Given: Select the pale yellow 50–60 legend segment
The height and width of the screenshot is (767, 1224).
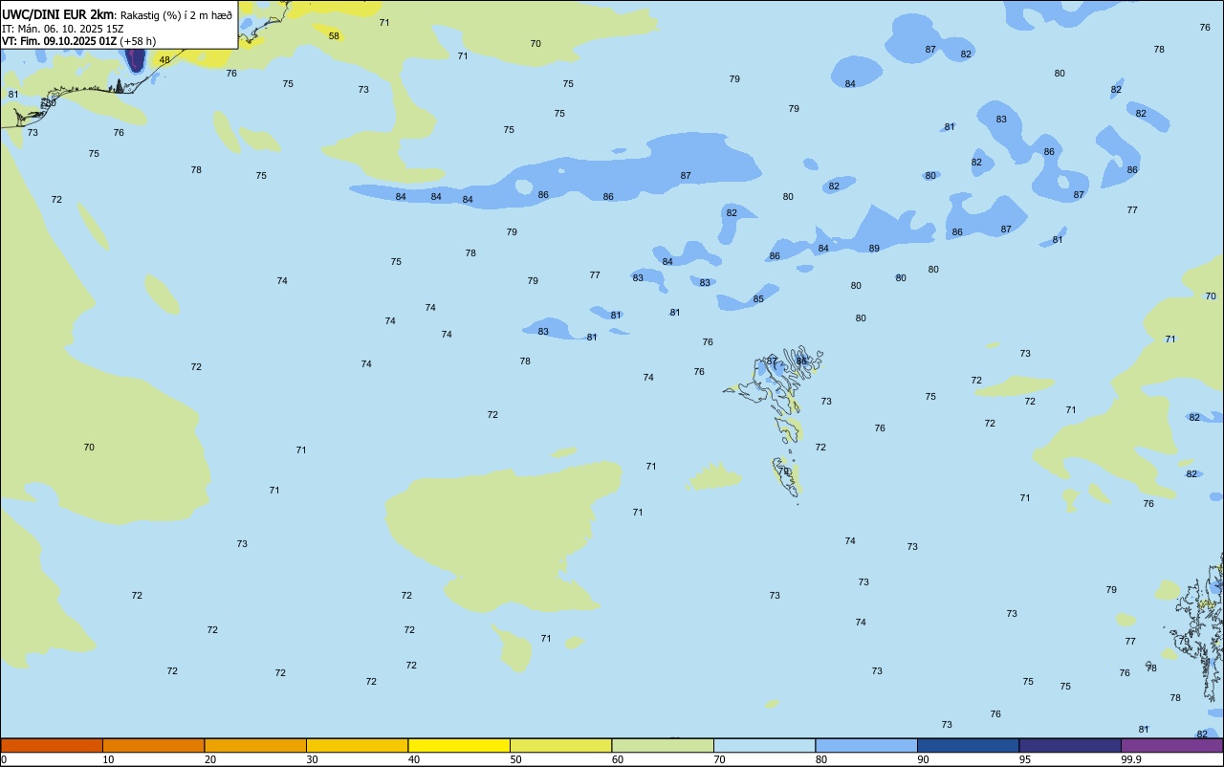Looking at the screenshot, I should (560, 745).
